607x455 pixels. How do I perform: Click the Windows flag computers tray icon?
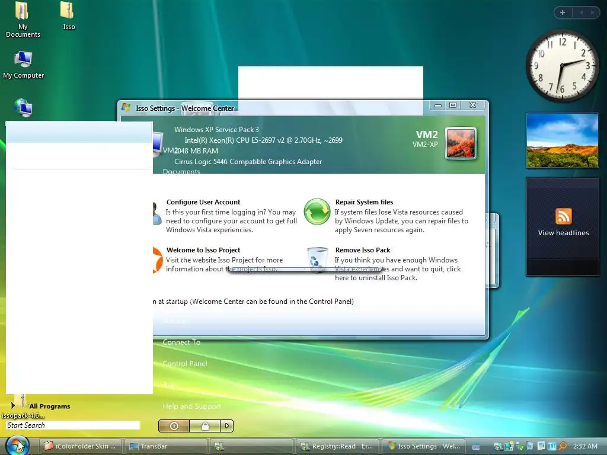pyautogui.click(x=498, y=447)
